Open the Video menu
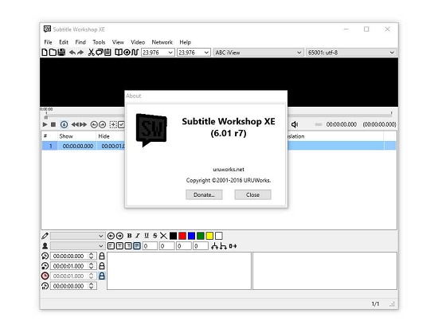Image resolution: width=438 pixels, height=329 pixels. (x=138, y=42)
